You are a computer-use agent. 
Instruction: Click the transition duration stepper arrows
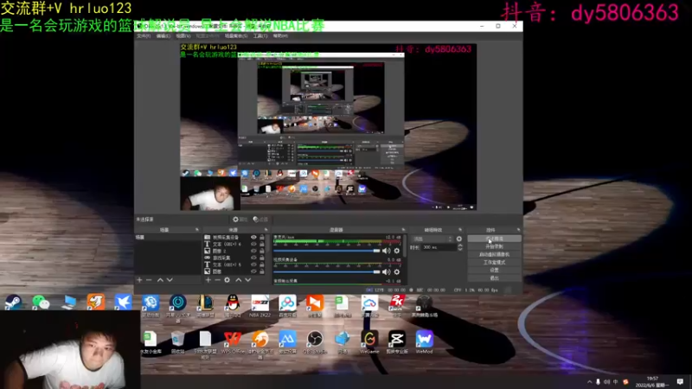click(x=460, y=247)
